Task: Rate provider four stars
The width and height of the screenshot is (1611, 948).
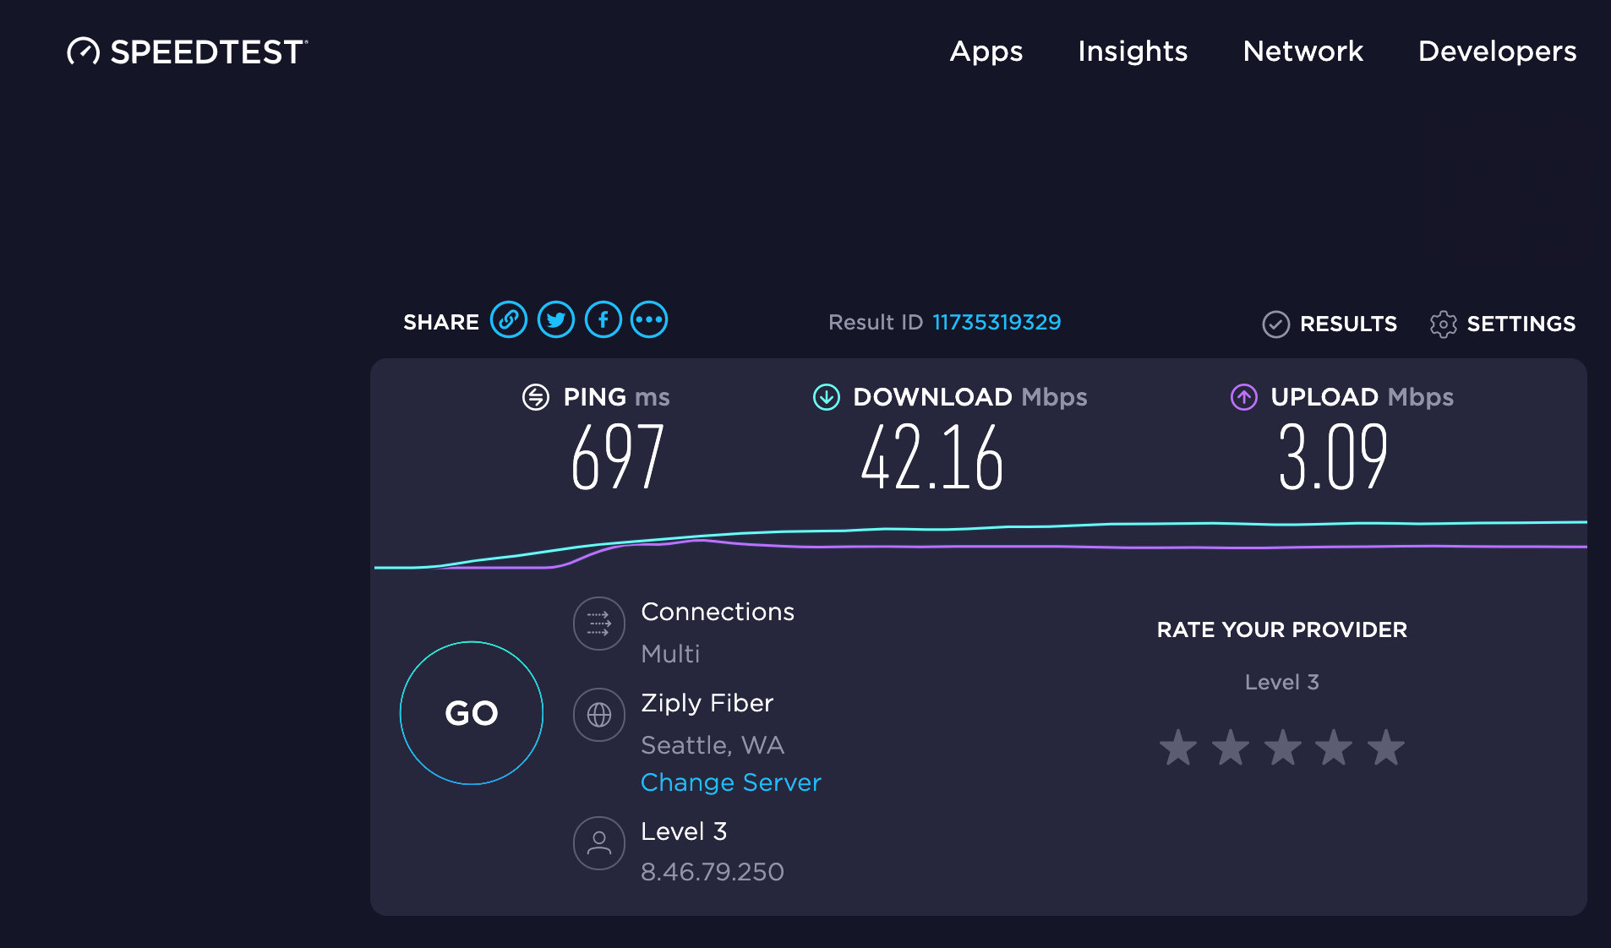Action: [1335, 748]
